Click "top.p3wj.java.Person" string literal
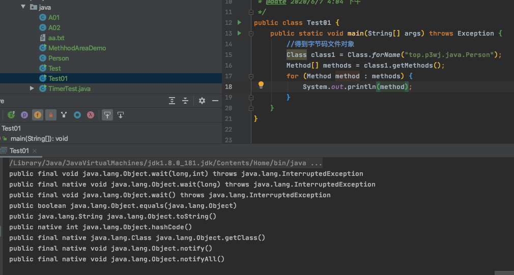Screen dimensions: 514x275 point(449,55)
